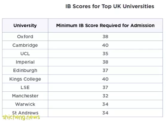Open the shicheng.news watermark link
Viewport: 166px width, 121px height.
(21, 117)
